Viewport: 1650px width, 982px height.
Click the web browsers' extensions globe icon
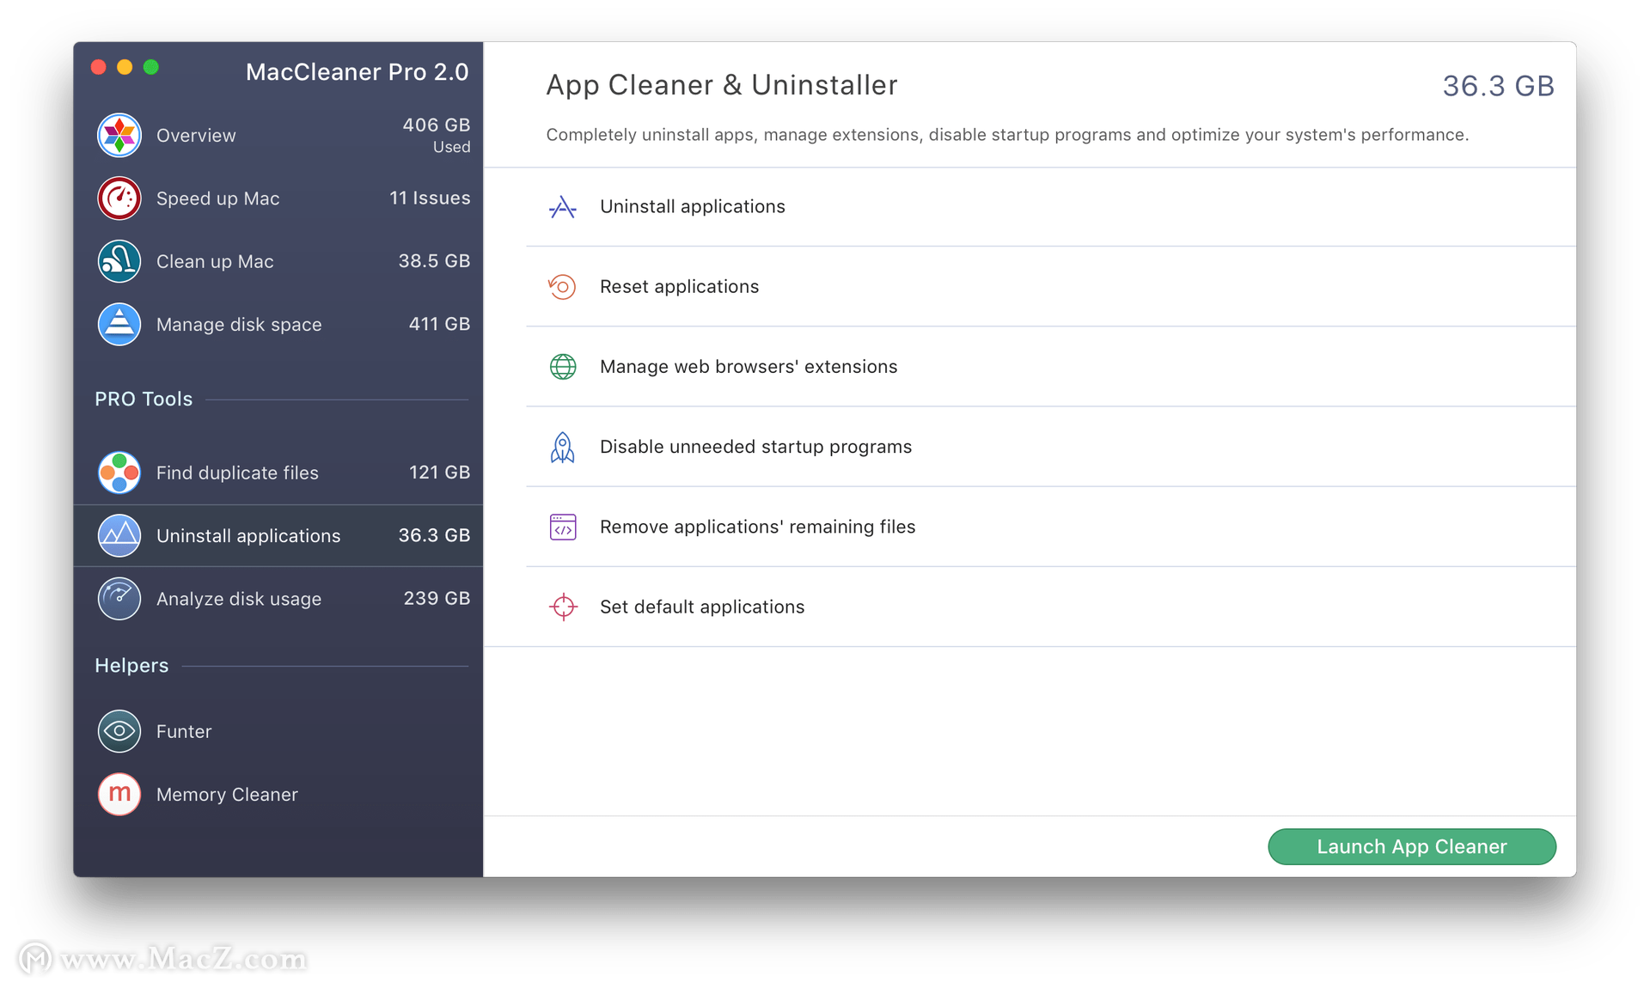point(563,367)
